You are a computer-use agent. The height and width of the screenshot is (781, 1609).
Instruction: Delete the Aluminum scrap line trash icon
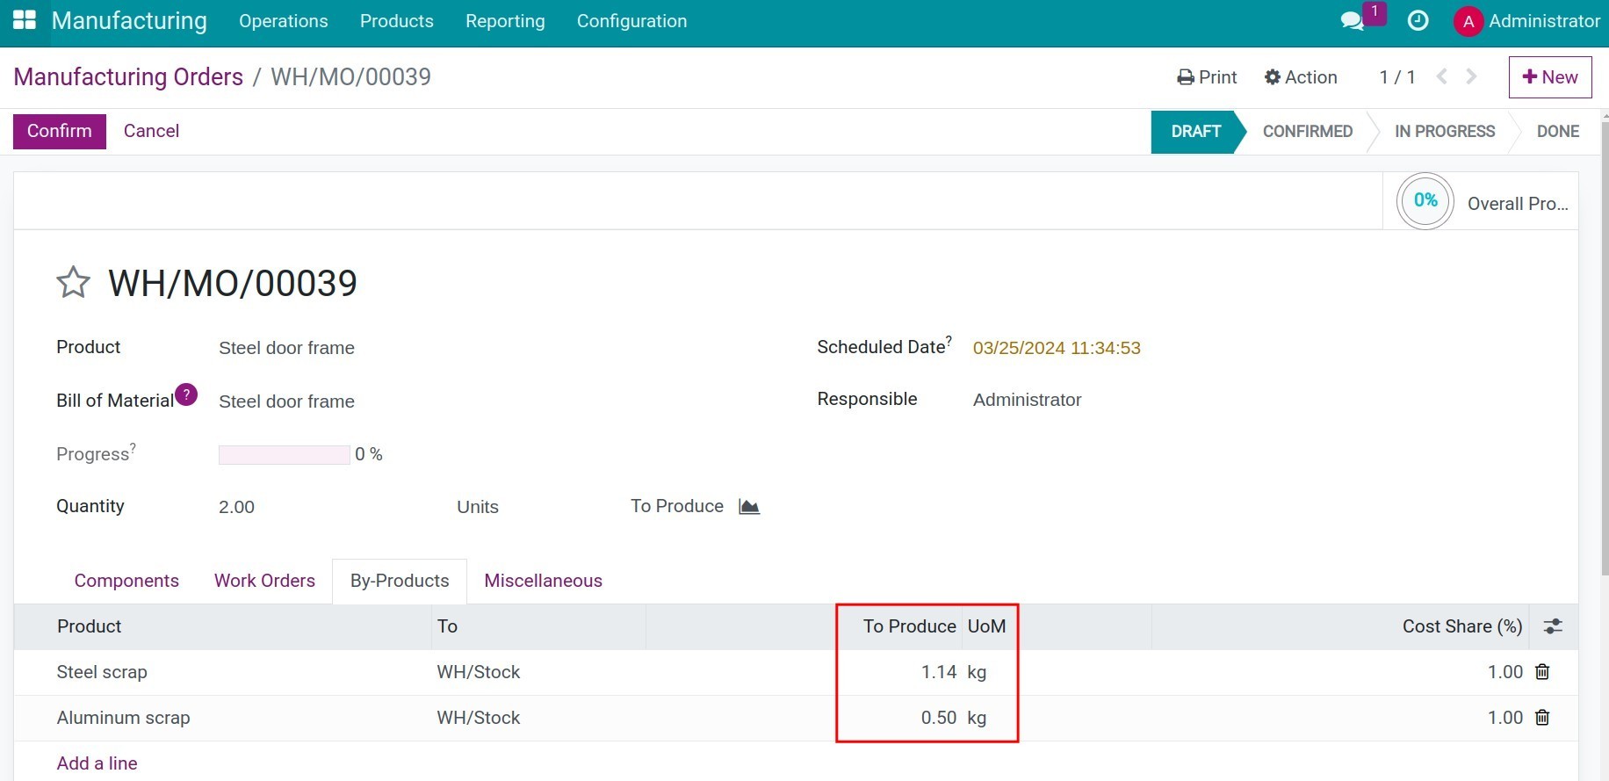[1542, 718]
